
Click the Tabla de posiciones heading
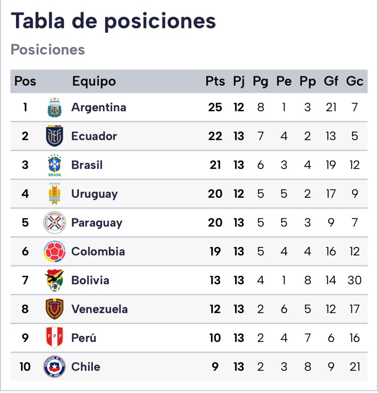(x=113, y=21)
